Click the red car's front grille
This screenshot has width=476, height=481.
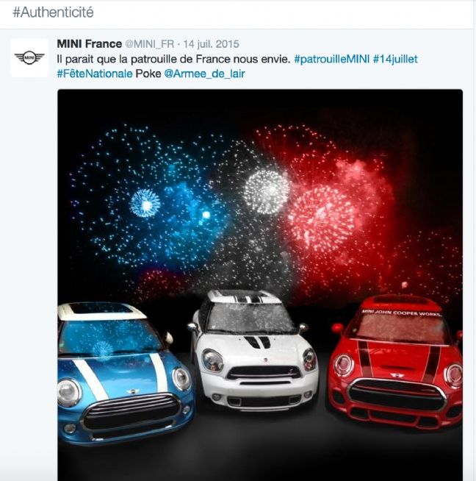[x=397, y=394]
